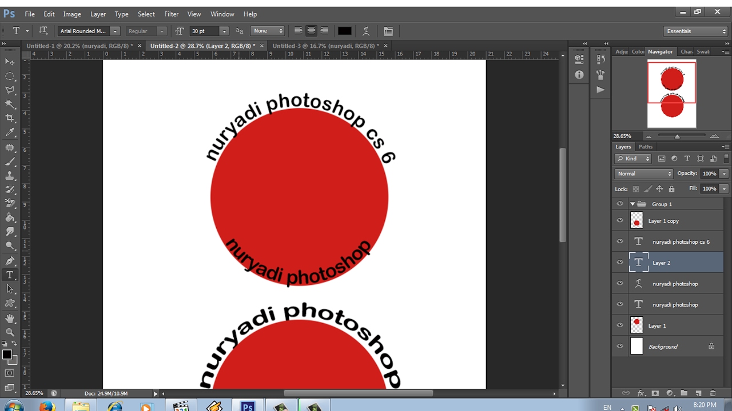Select the Path Selection arrow tool

(x=10, y=289)
